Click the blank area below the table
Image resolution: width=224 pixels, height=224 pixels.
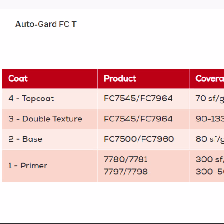(x=112, y=202)
